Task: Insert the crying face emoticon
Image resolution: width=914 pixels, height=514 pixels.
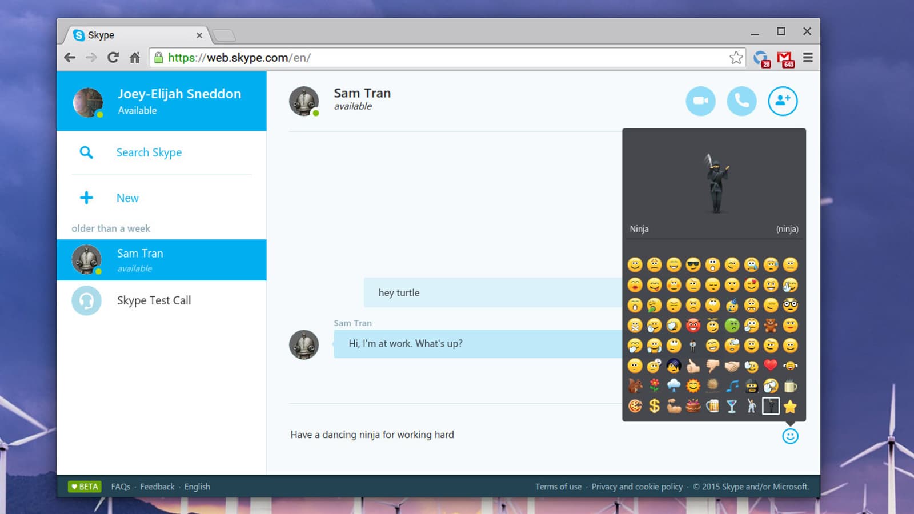Action: (x=751, y=264)
